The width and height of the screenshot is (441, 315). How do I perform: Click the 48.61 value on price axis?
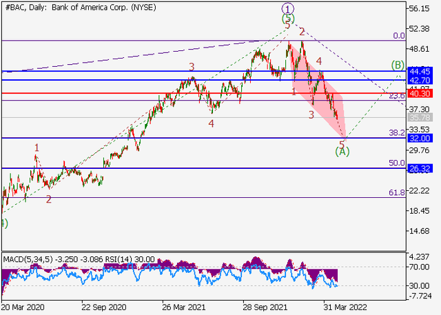click(x=420, y=49)
